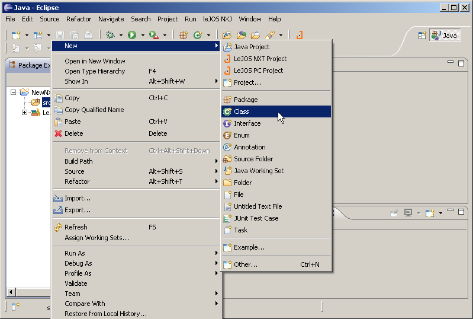Image resolution: width=473 pixels, height=319 pixels.
Task: Click the Print toolbar icon
Action: point(88,35)
